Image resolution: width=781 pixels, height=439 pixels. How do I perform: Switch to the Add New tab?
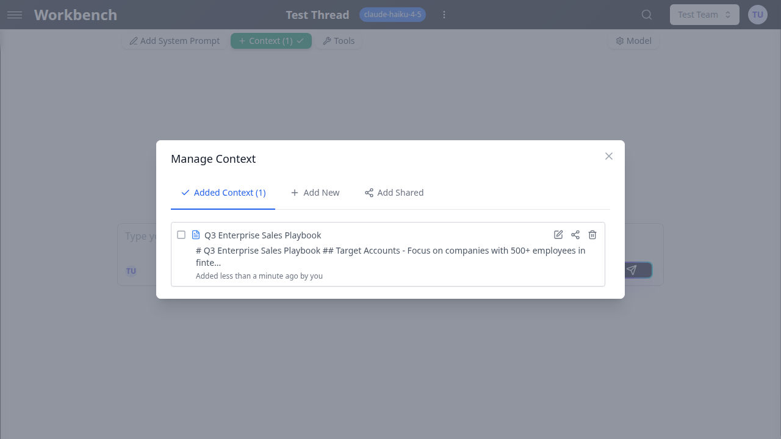point(315,192)
